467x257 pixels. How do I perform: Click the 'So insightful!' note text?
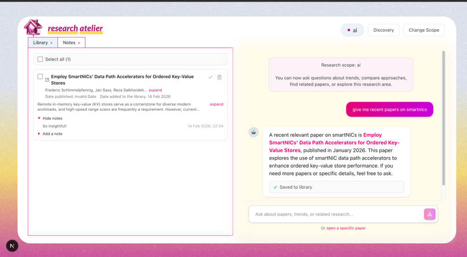[54, 126]
